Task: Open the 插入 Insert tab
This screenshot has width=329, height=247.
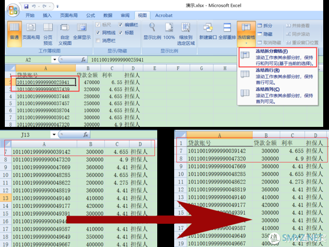Action: click(47, 15)
